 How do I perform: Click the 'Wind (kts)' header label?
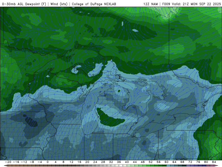point(59,4)
